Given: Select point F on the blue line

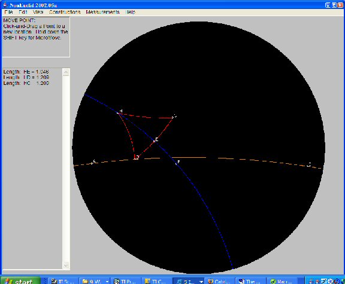Looking at the screenshot, I should coord(176,164).
